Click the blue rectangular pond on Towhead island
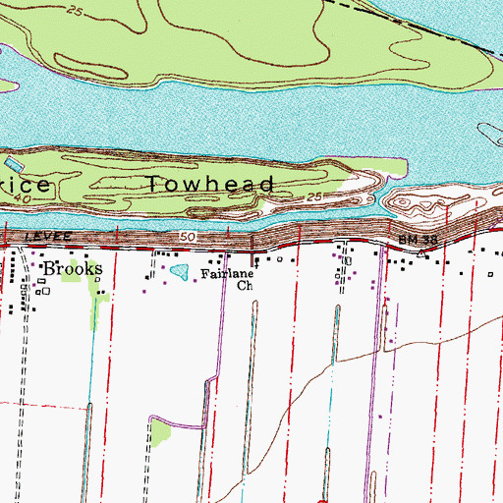Viewport: 503px width, 503px height. pos(14,165)
